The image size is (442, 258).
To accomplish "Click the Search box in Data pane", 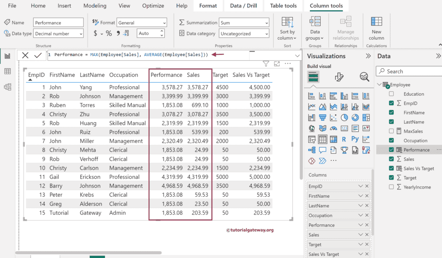I will 410,71.
